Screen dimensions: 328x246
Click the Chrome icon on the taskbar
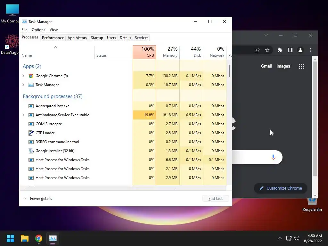[x=39, y=238]
